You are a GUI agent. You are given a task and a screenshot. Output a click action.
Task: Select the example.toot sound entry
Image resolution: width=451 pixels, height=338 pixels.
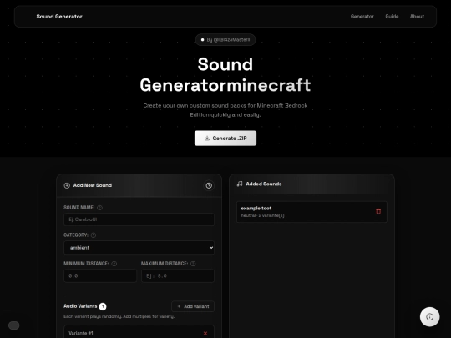312,212
